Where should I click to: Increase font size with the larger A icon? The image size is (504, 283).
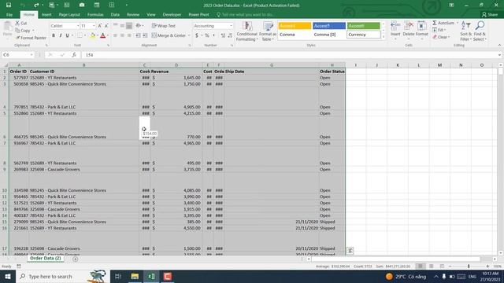100,26
